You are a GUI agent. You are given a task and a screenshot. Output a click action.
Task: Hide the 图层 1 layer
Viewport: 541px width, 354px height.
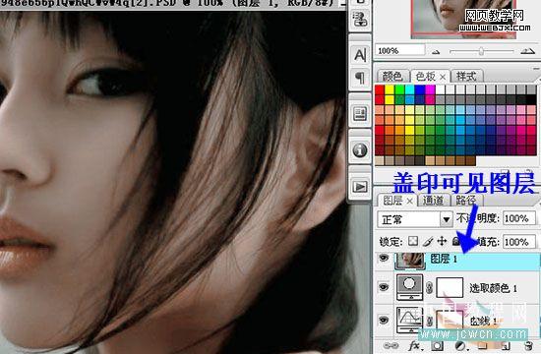tap(384, 259)
